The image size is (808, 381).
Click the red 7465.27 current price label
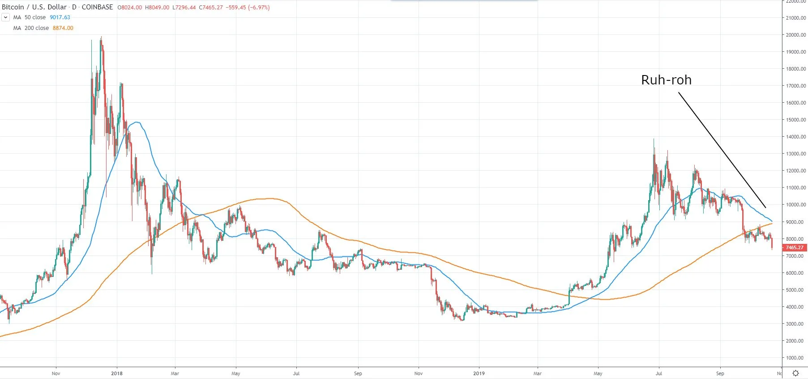pos(795,247)
